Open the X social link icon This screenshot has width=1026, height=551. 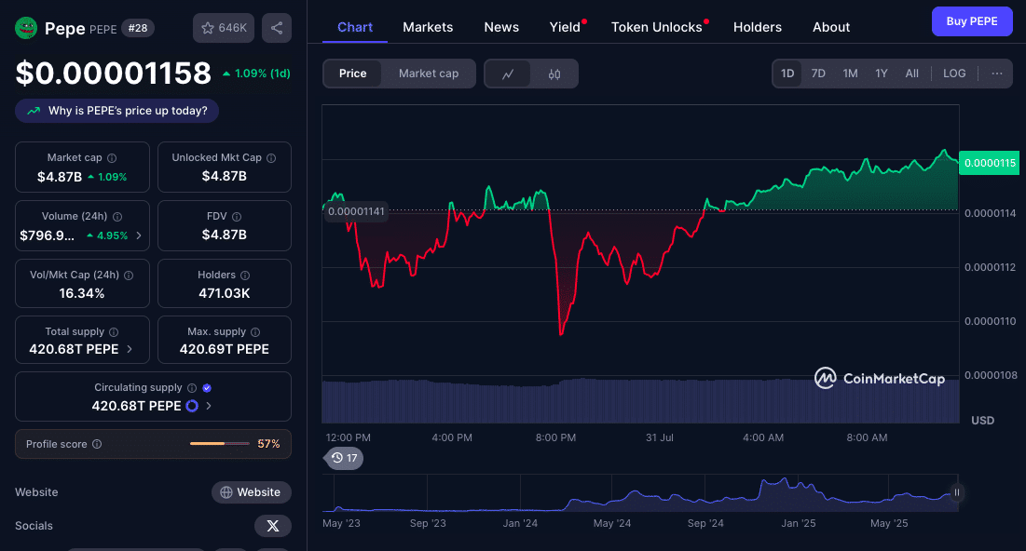pos(273,526)
